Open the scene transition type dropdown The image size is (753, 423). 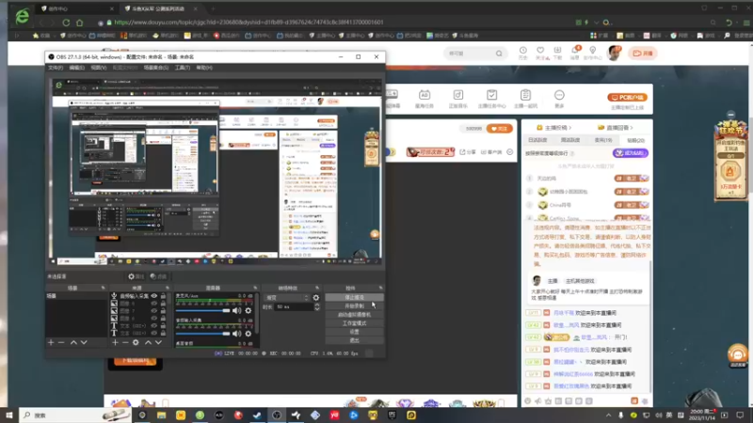point(287,297)
